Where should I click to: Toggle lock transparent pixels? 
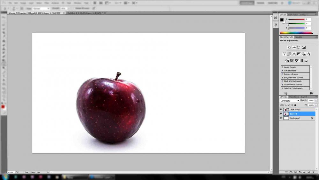pyautogui.click(x=286, y=105)
